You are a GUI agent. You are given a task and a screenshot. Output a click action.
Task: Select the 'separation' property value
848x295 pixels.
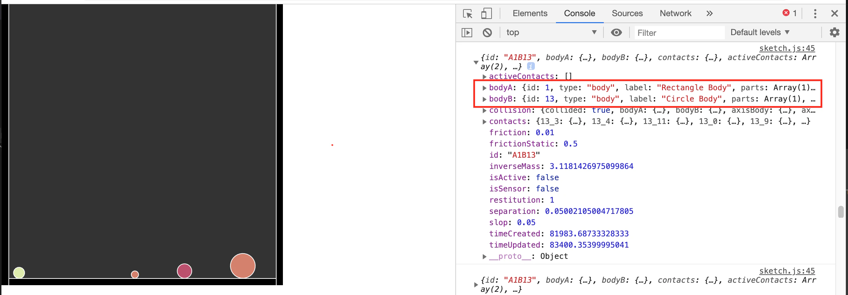coord(589,211)
